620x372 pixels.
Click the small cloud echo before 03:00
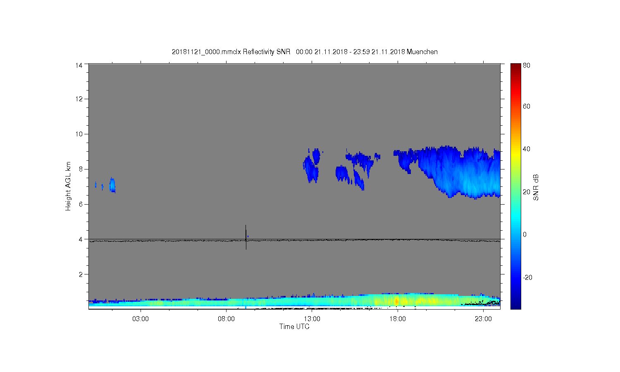point(112,185)
